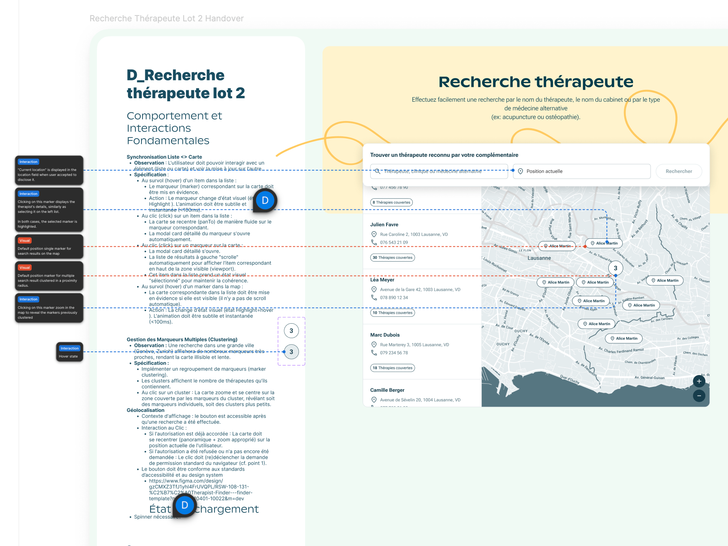728x546 pixels.
Task: Click the 18 Thérapies couvertes chip
Action: 392,368
